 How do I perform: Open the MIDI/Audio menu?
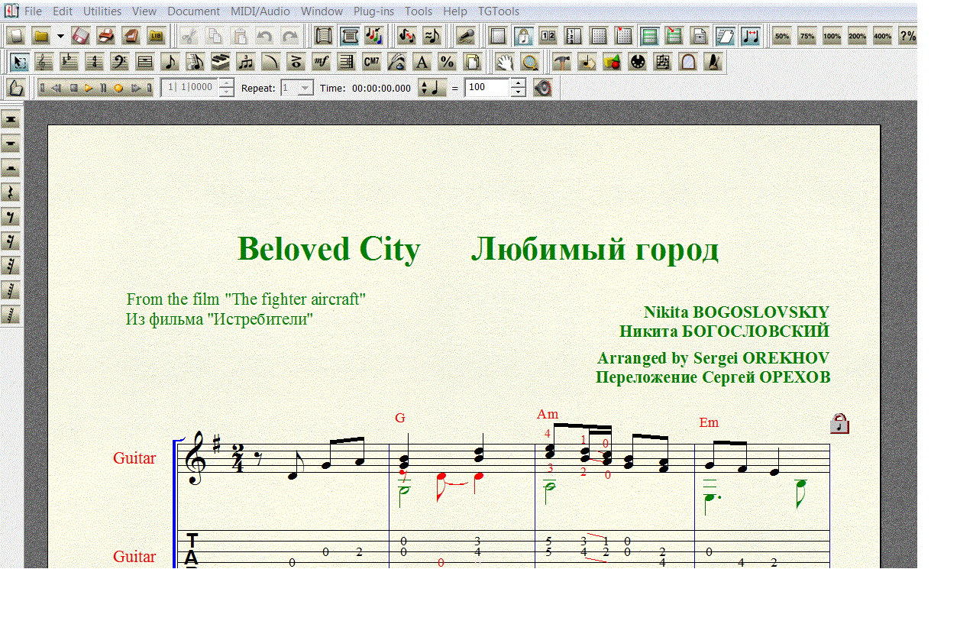coord(260,11)
